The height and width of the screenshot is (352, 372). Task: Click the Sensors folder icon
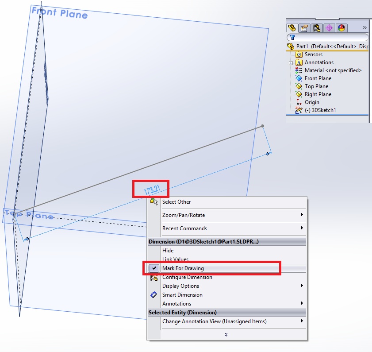[x=299, y=54]
